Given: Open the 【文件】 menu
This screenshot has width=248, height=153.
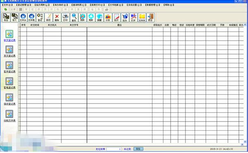Looking at the screenshot, I should point(7,5).
